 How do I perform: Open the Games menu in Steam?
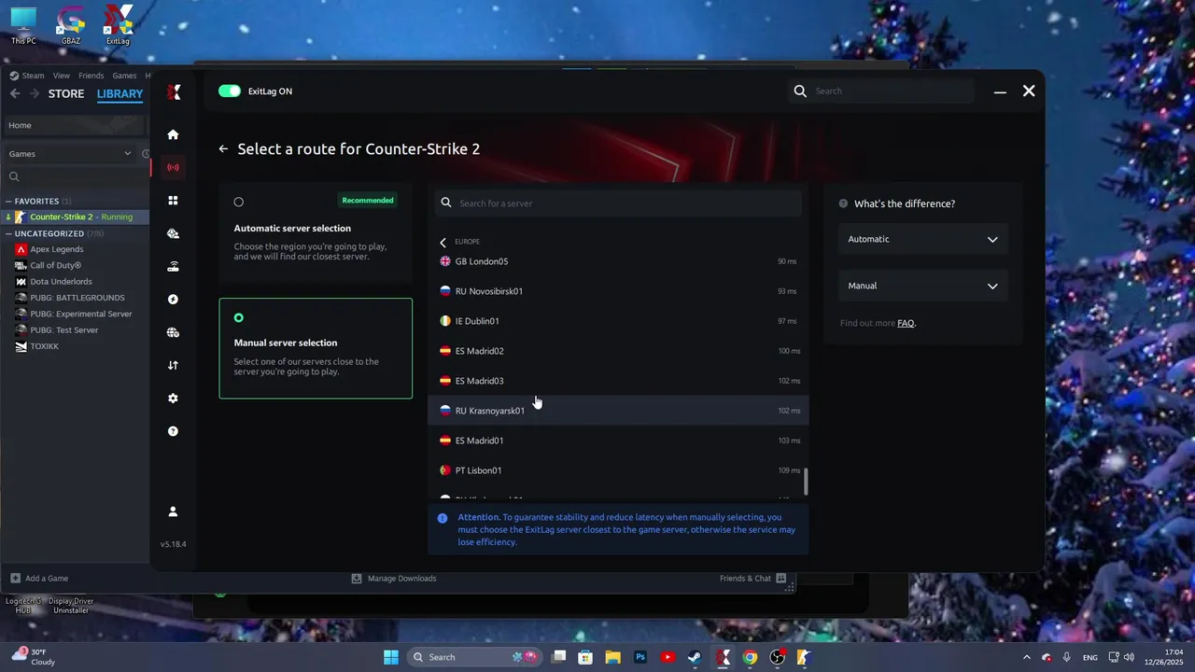coord(124,76)
